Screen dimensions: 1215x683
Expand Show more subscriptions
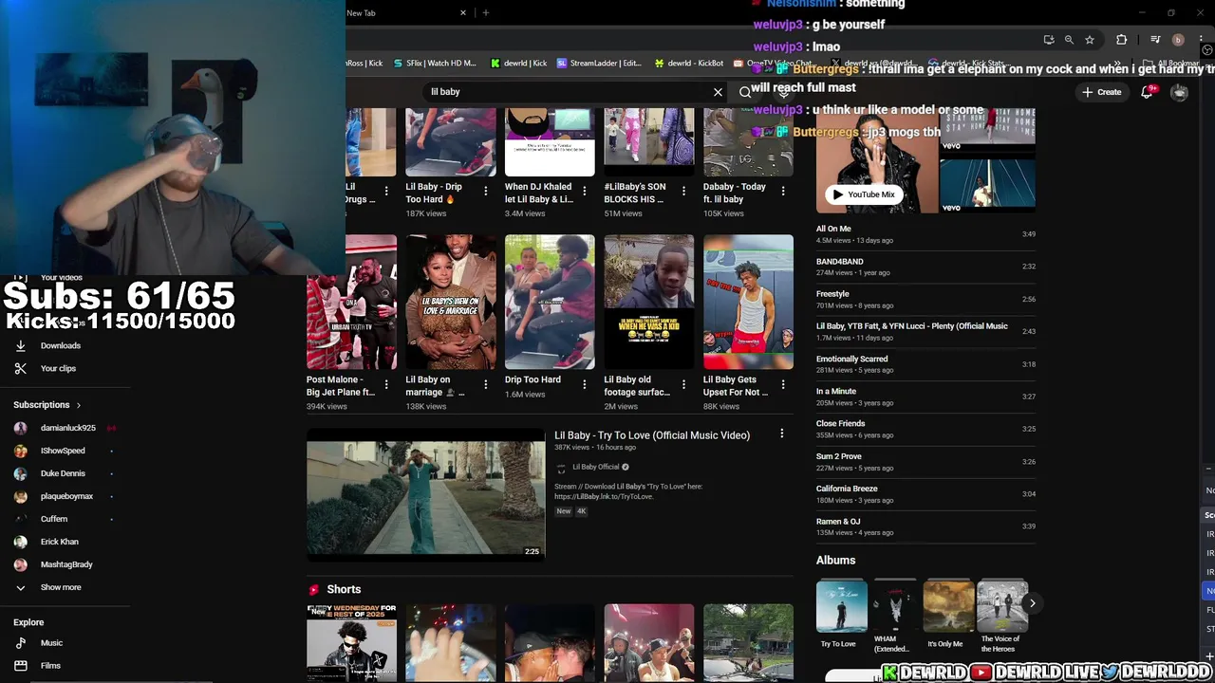(61, 587)
